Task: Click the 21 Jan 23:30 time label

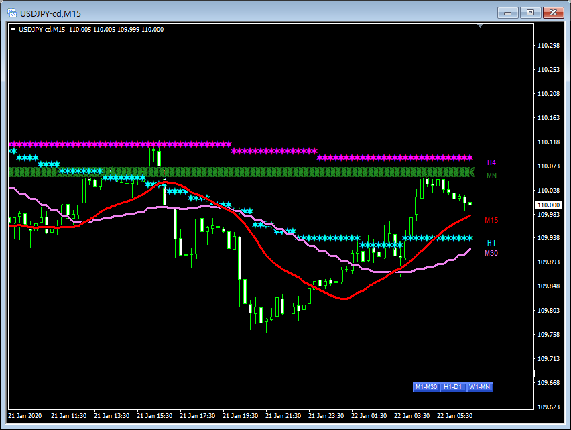Action: click(326, 415)
